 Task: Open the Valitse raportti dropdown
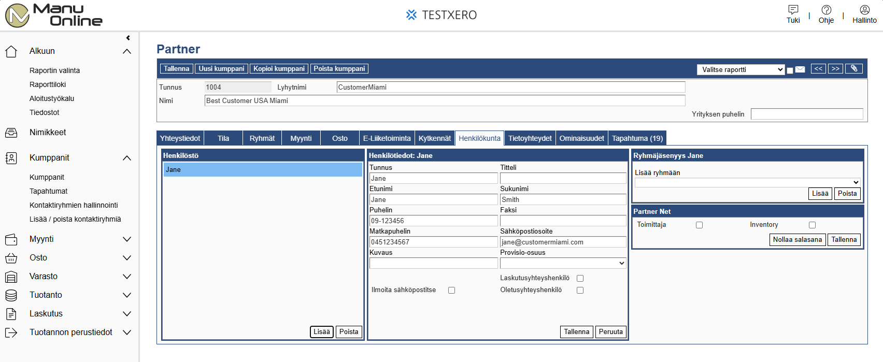coord(741,69)
